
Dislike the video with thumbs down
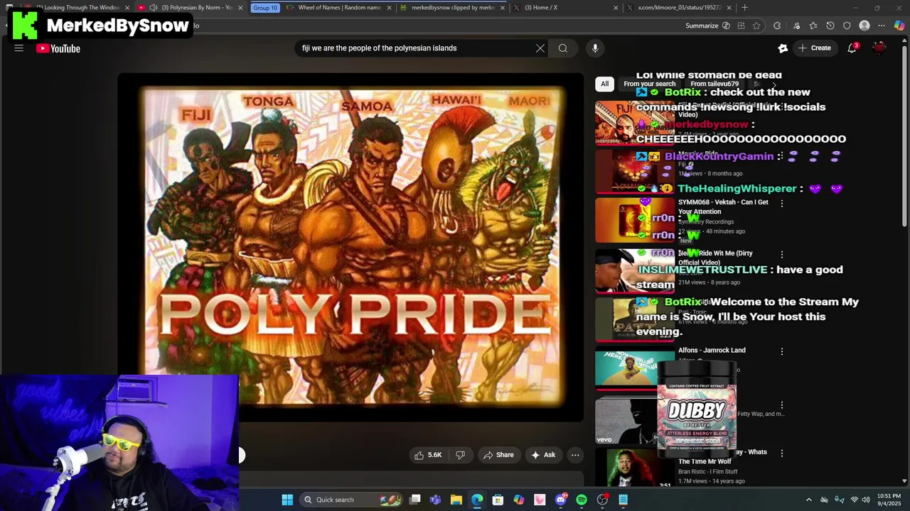tap(460, 455)
